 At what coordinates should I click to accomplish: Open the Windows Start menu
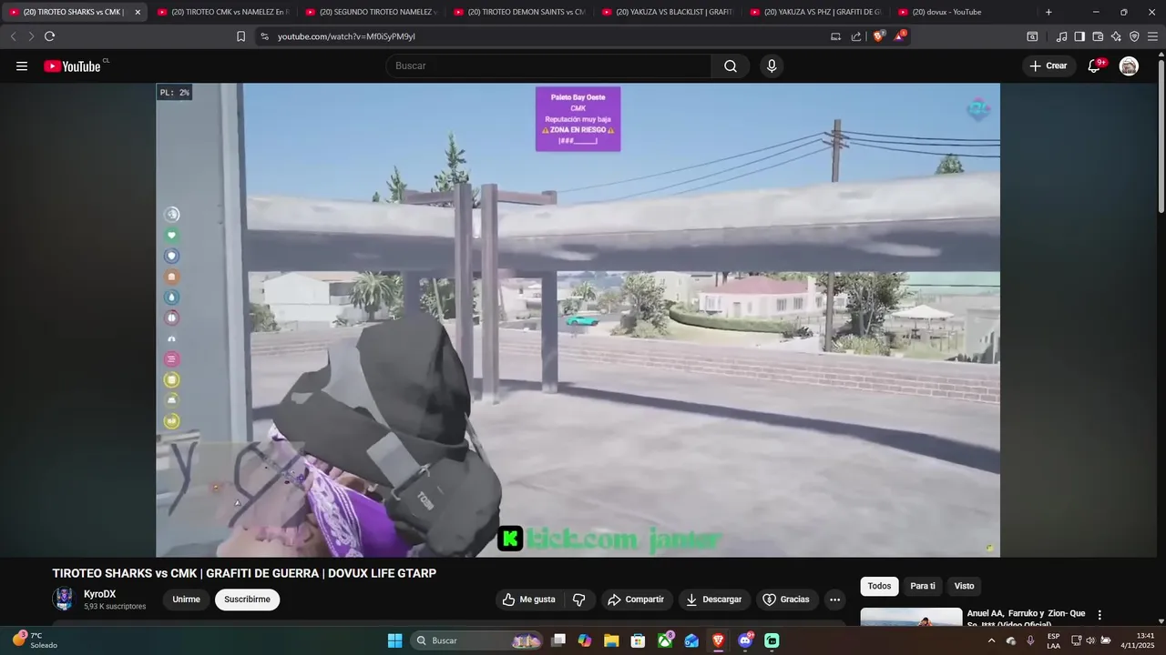[394, 640]
